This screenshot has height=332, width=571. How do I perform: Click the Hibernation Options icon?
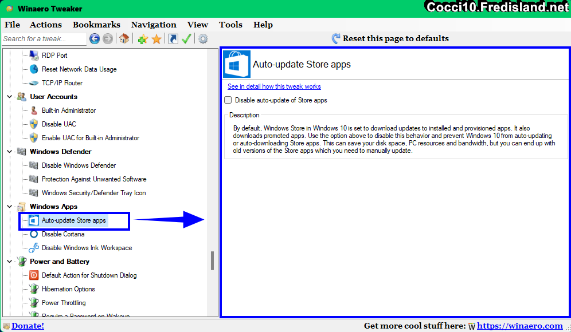(x=34, y=289)
